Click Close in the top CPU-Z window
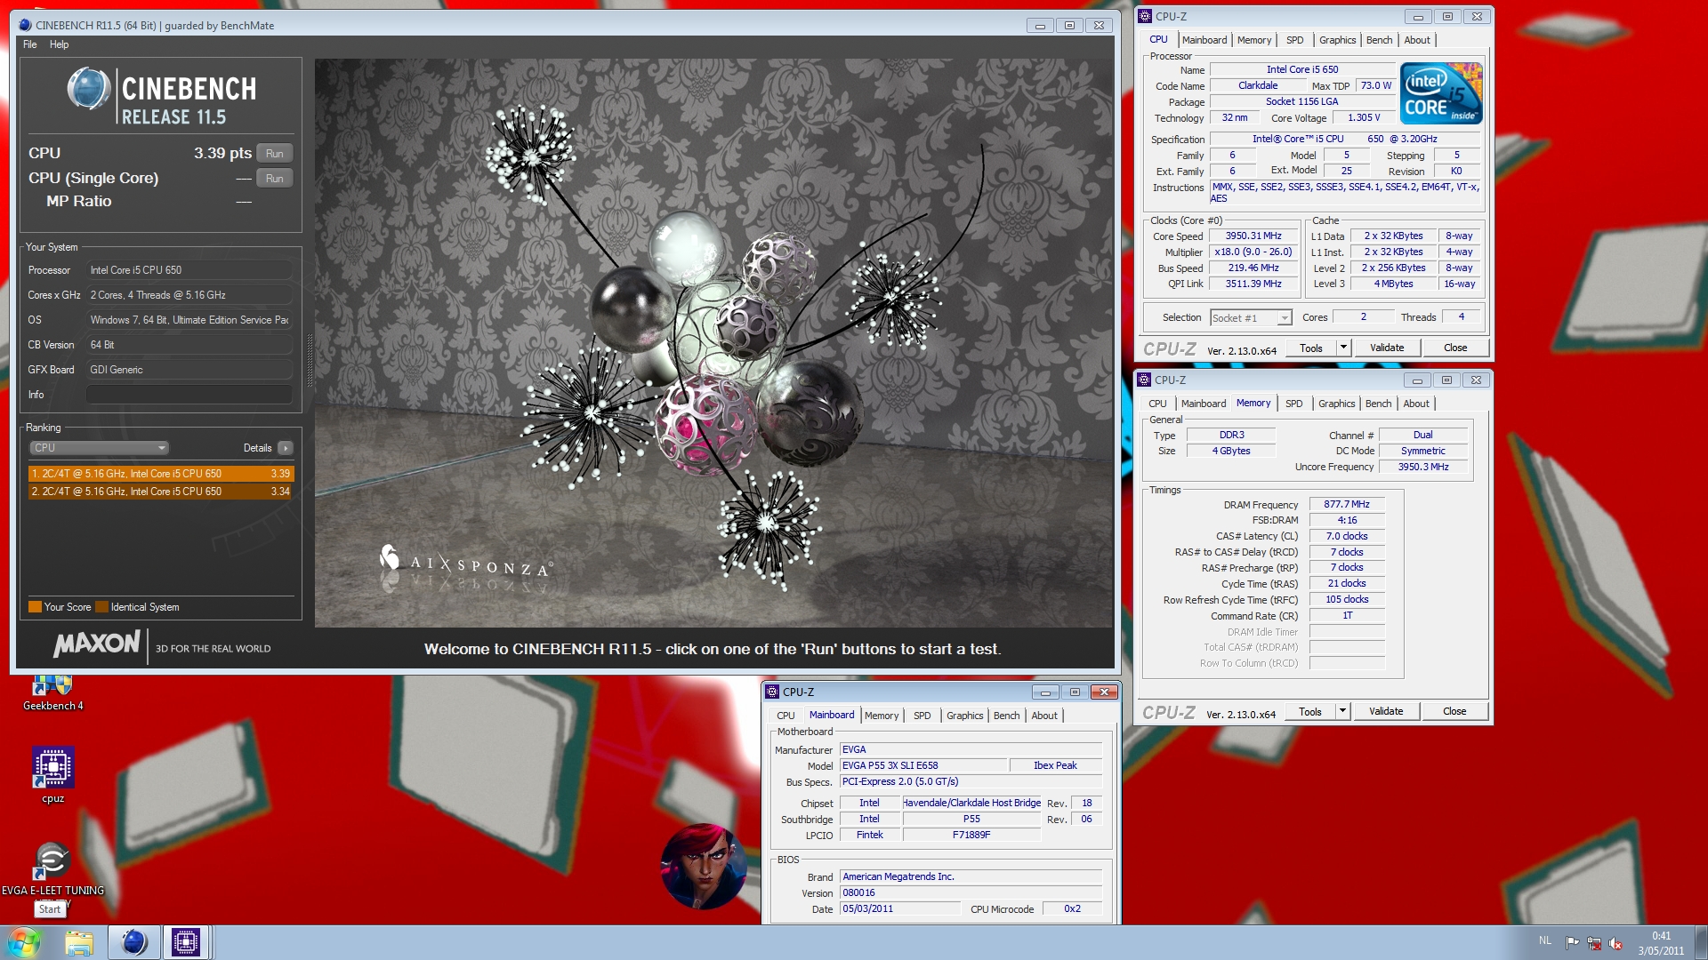Image resolution: width=1708 pixels, height=960 pixels. (1455, 348)
